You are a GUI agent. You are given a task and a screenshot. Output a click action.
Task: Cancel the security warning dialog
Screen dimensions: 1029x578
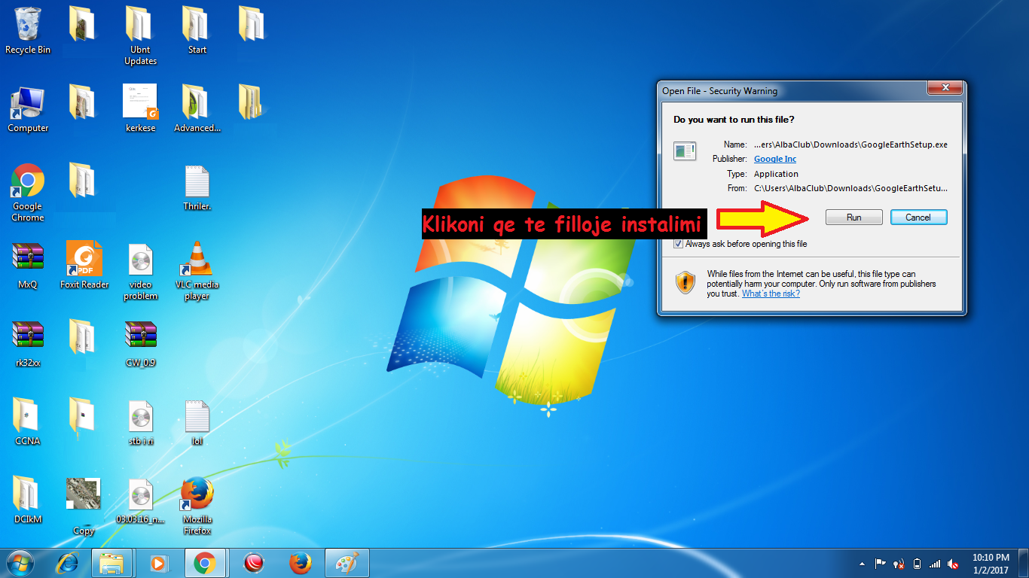(x=918, y=218)
